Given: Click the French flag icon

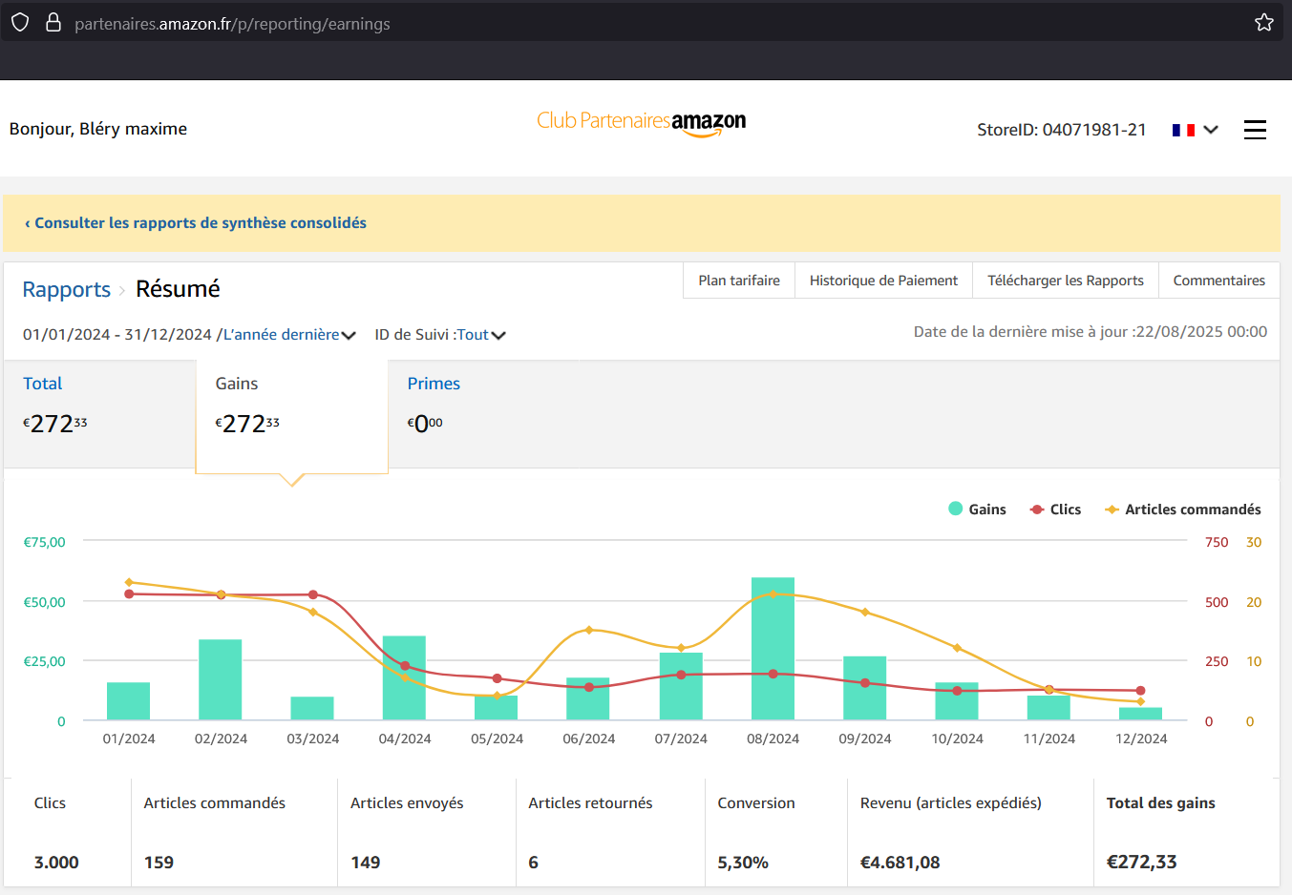Looking at the screenshot, I should [x=1183, y=130].
